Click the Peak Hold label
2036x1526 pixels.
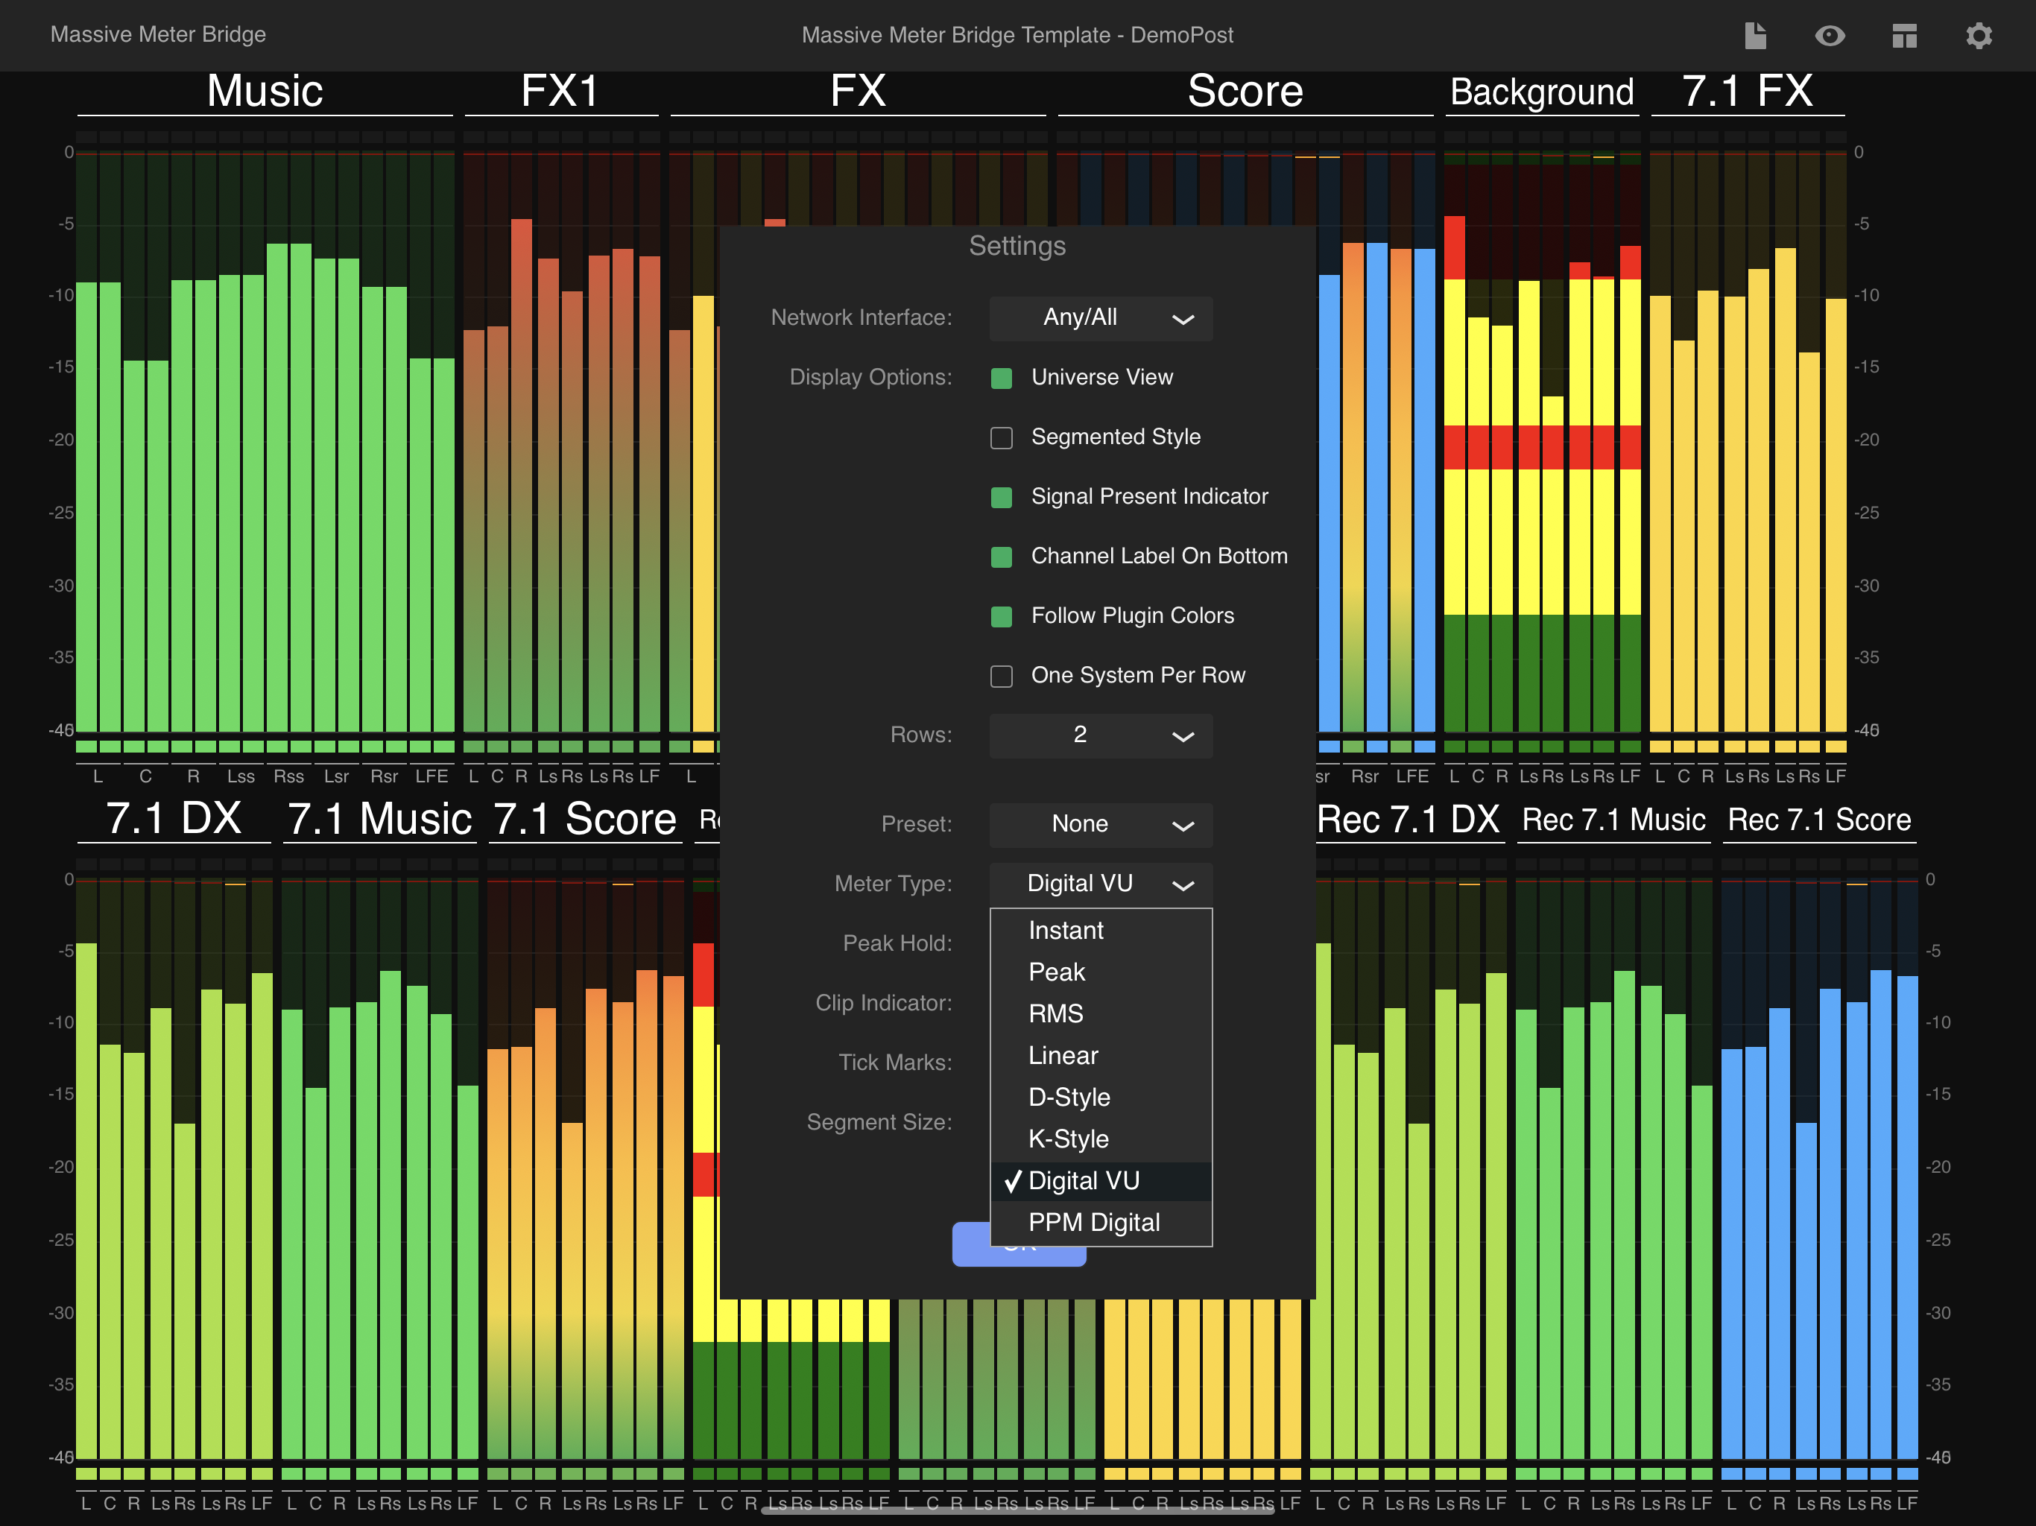897,943
